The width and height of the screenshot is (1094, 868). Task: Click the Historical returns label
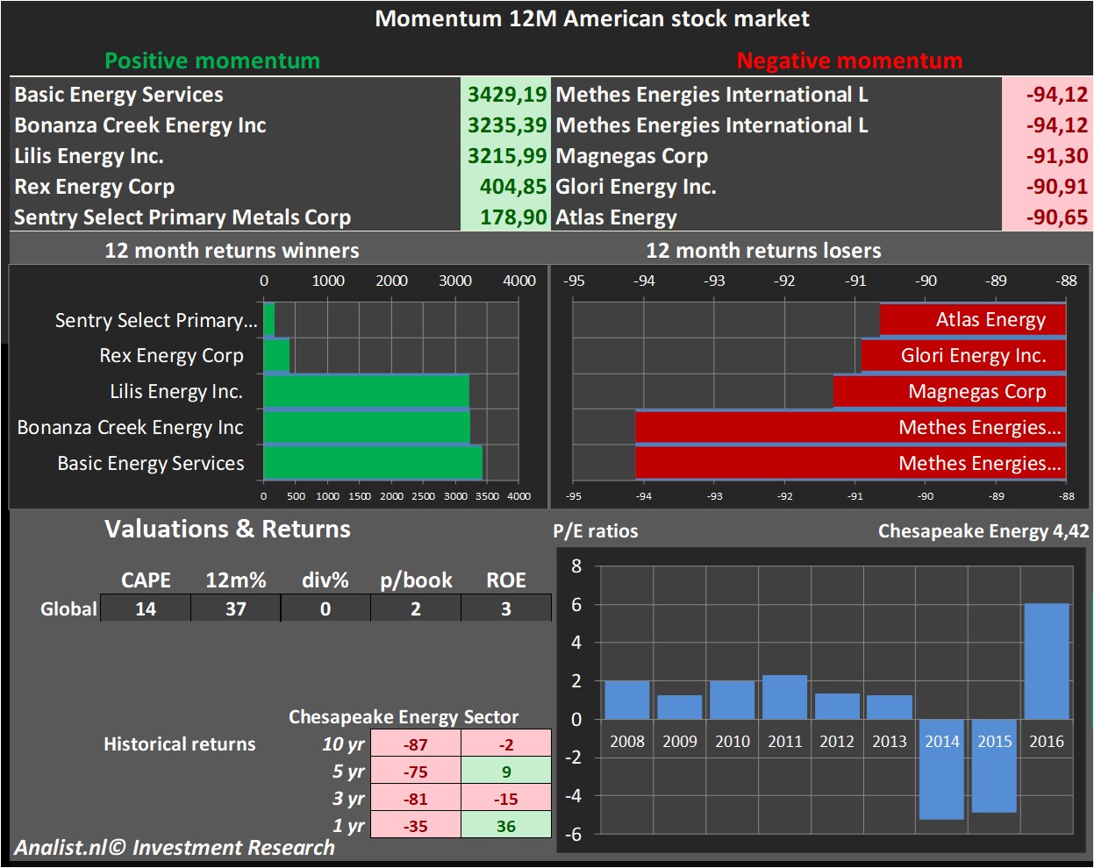pyautogui.click(x=180, y=744)
